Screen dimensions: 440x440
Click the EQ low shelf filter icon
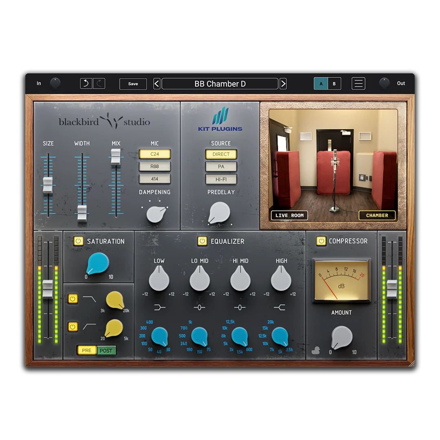point(159,308)
